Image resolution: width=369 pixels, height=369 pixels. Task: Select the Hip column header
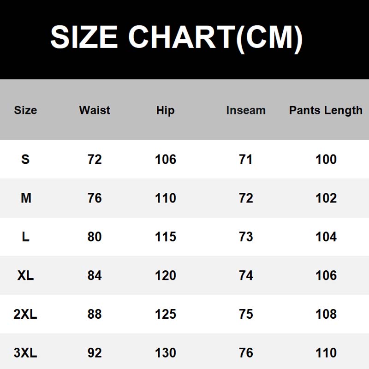click(166, 111)
